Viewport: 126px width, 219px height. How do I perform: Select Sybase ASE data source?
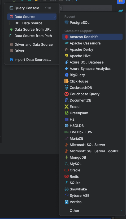[92, 195]
